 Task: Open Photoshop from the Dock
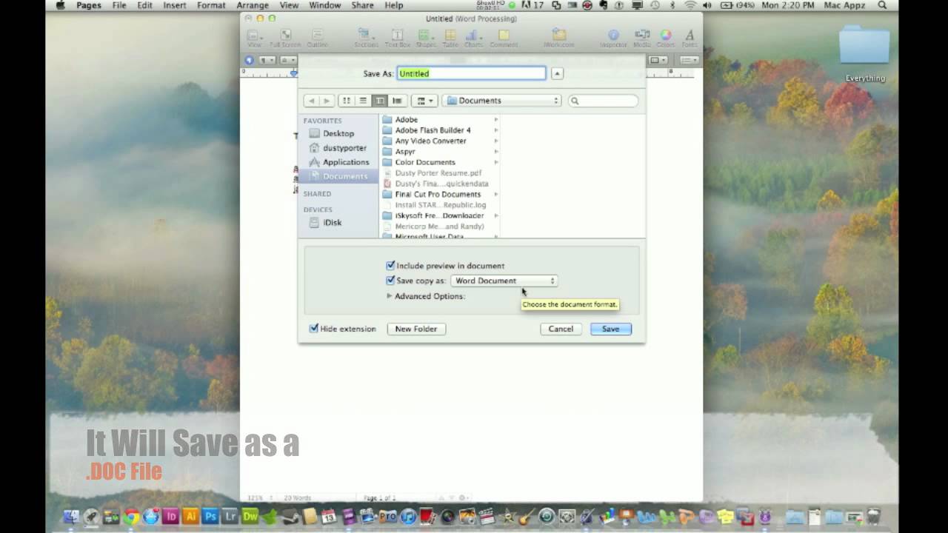[x=210, y=517]
